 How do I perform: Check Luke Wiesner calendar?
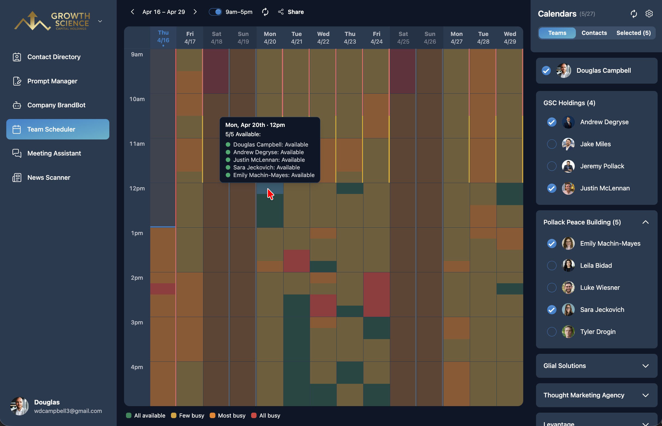click(x=552, y=288)
